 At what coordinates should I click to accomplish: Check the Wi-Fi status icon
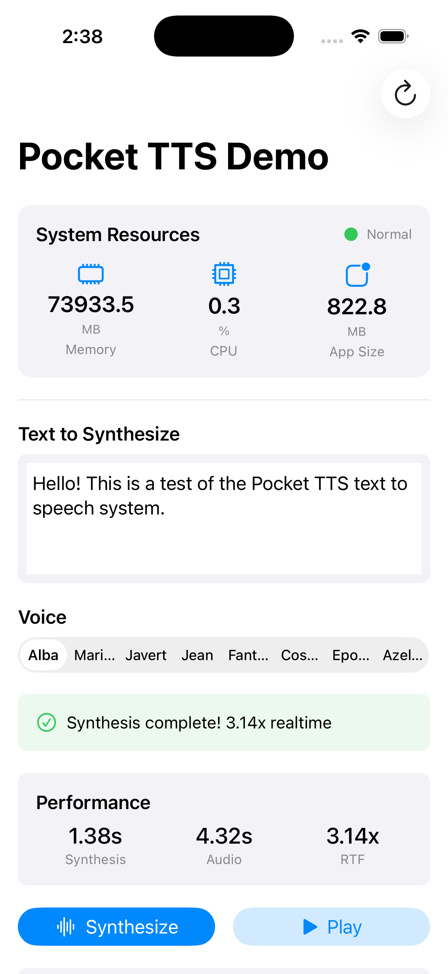tap(360, 36)
